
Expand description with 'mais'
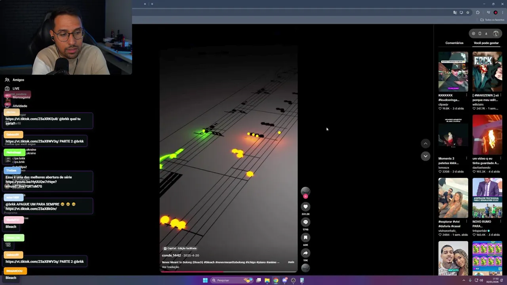click(291, 262)
